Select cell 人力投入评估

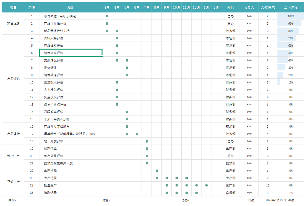pyautogui.click(x=70, y=90)
